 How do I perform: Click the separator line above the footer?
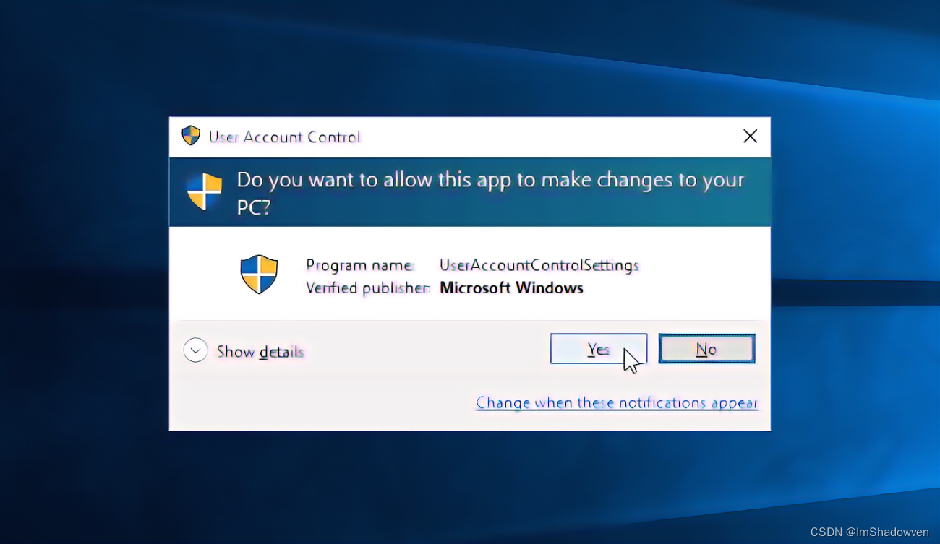tap(470, 321)
